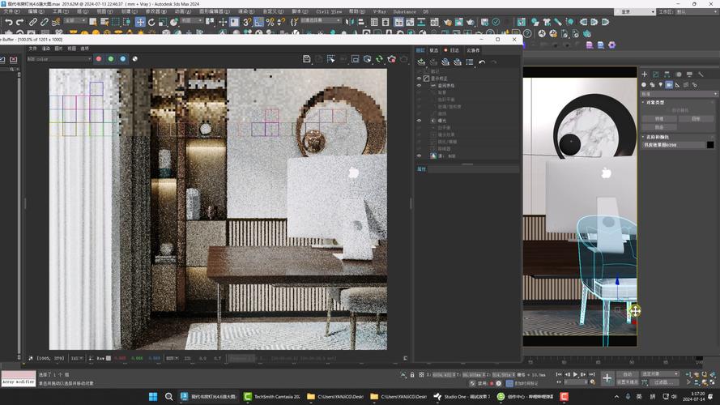Open the Civil View menu

[329, 11]
